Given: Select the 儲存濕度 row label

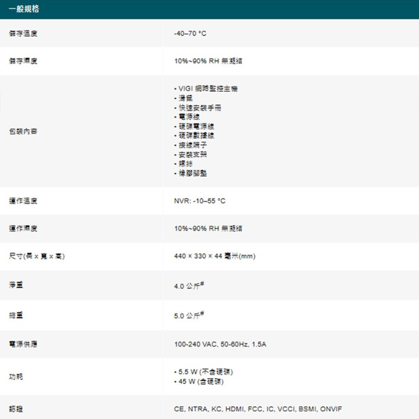Looking at the screenshot, I should click(x=23, y=61).
